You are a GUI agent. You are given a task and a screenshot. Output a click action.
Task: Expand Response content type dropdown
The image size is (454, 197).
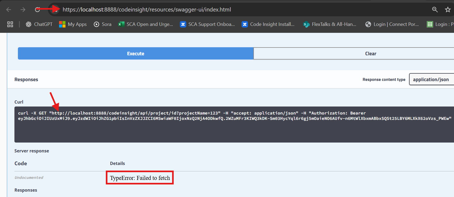[431, 80]
